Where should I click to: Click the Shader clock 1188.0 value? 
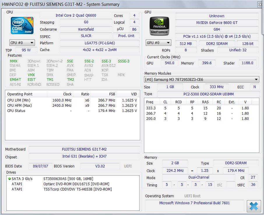point(247,63)
